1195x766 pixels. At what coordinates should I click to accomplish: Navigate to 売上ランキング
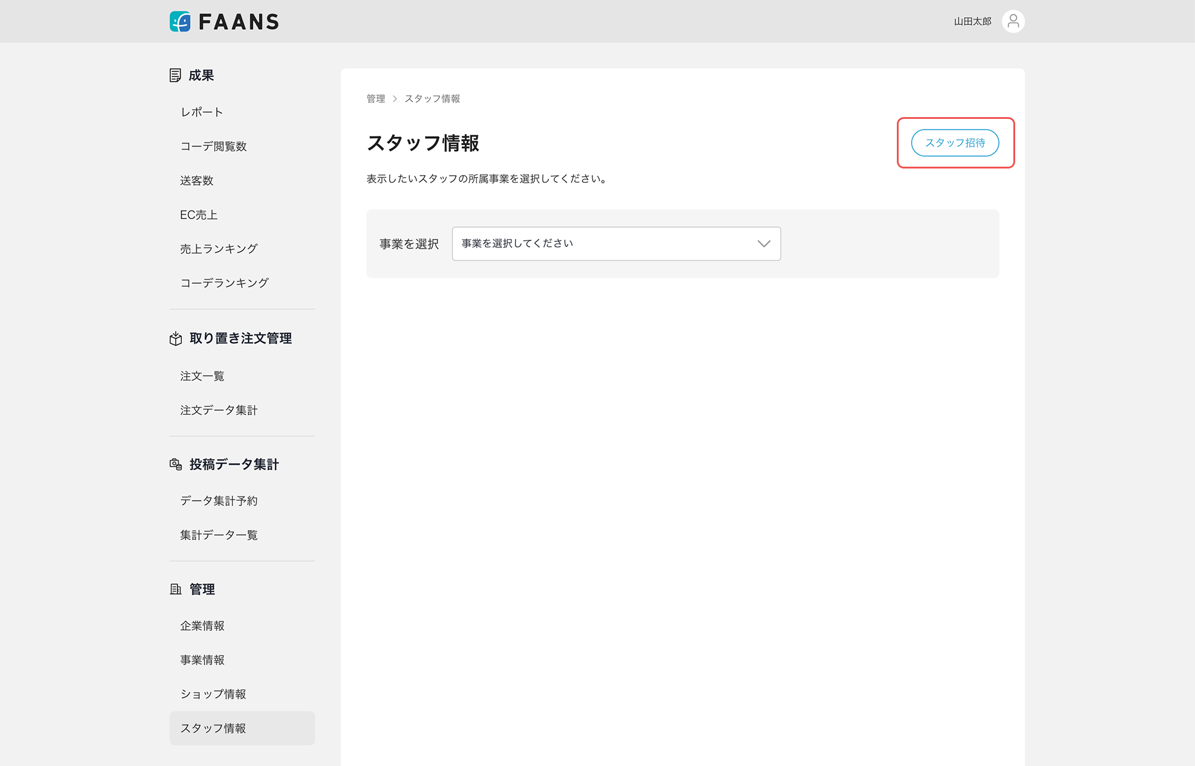click(x=219, y=249)
